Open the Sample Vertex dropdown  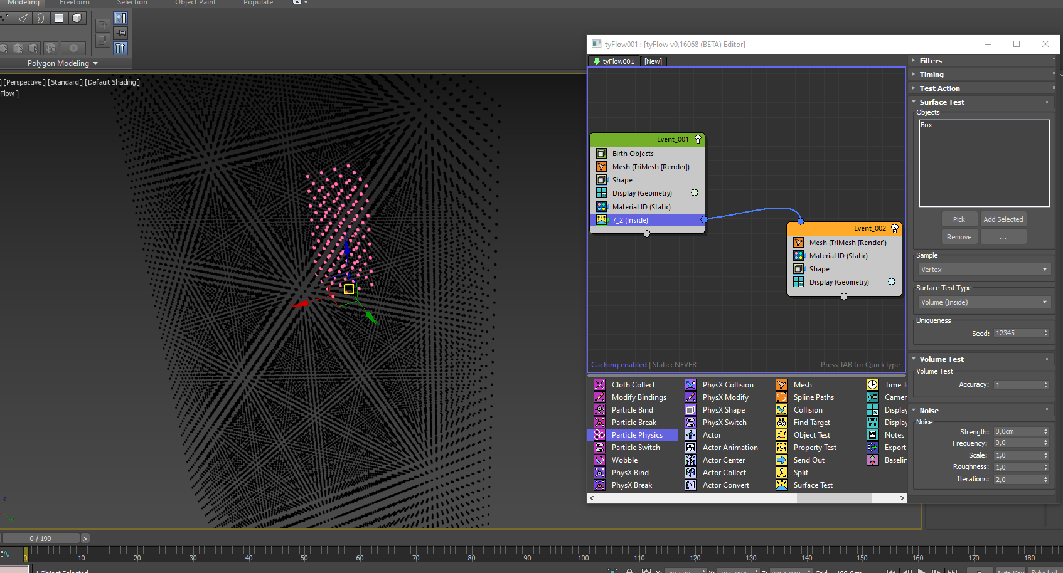983,270
